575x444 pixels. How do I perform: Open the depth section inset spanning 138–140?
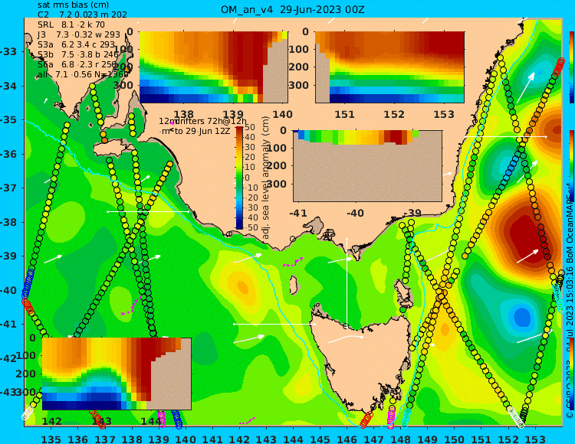tap(213, 67)
